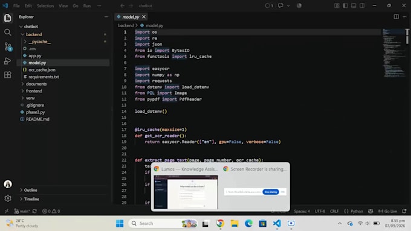This screenshot has width=411, height=231.
Task: Click the Accounts avatar icon
Action: [8, 184]
